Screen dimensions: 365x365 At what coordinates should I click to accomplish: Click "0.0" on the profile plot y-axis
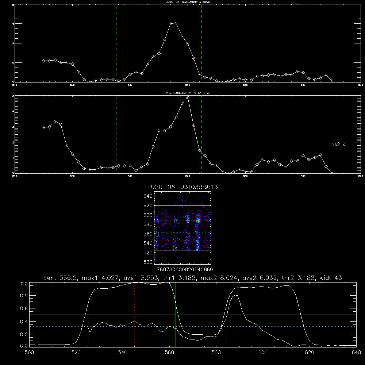[x=24, y=346]
